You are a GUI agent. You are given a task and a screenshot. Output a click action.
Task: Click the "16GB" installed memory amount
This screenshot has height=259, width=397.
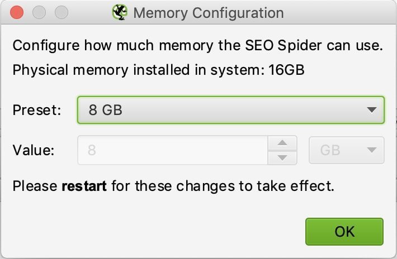(286, 70)
